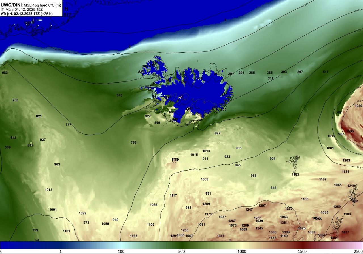Image resolution: width=363 pixels, height=254 pixels.
Task: Click the map value 955
Action: click(254, 176)
